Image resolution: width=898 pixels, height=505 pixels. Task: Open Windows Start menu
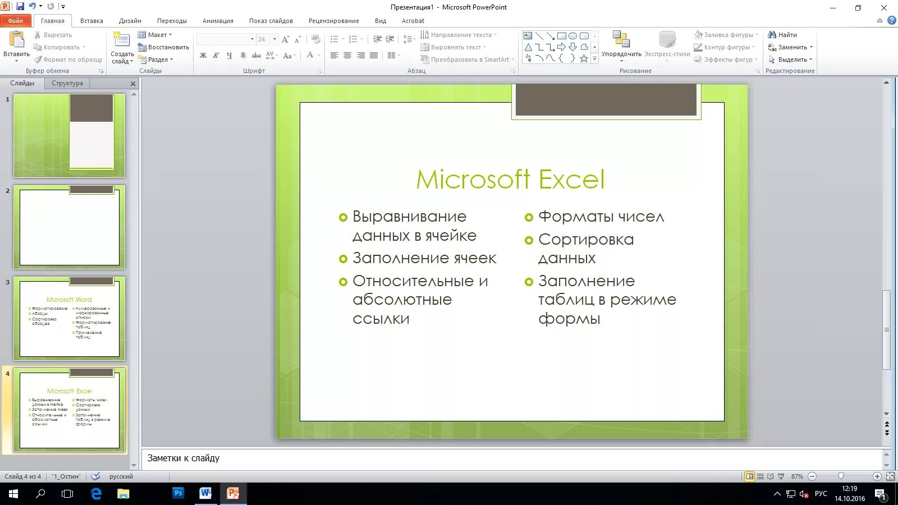click(x=13, y=493)
